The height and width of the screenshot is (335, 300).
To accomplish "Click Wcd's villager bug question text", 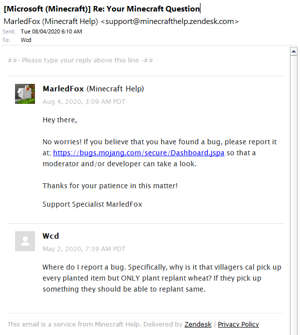I will (162, 278).
